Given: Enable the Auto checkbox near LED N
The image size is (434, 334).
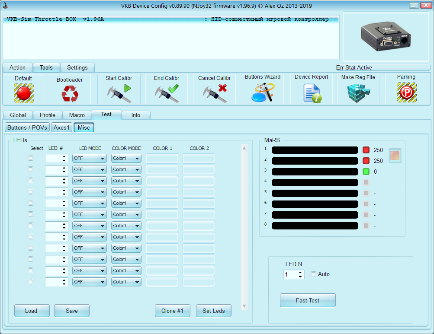Looking at the screenshot, I should tap(314, 274).
